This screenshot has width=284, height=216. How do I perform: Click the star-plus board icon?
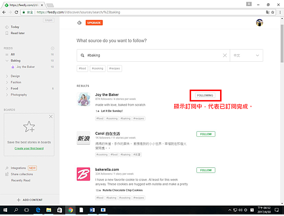pos(29,127)
